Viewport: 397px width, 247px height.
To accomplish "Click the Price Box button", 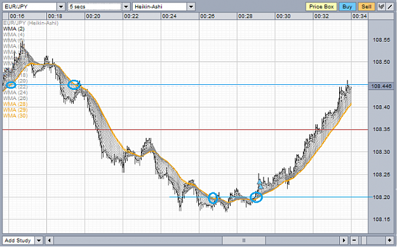I will [321, 7].
